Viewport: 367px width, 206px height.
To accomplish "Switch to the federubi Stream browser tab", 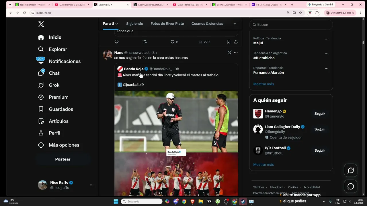I will point(33,5).
